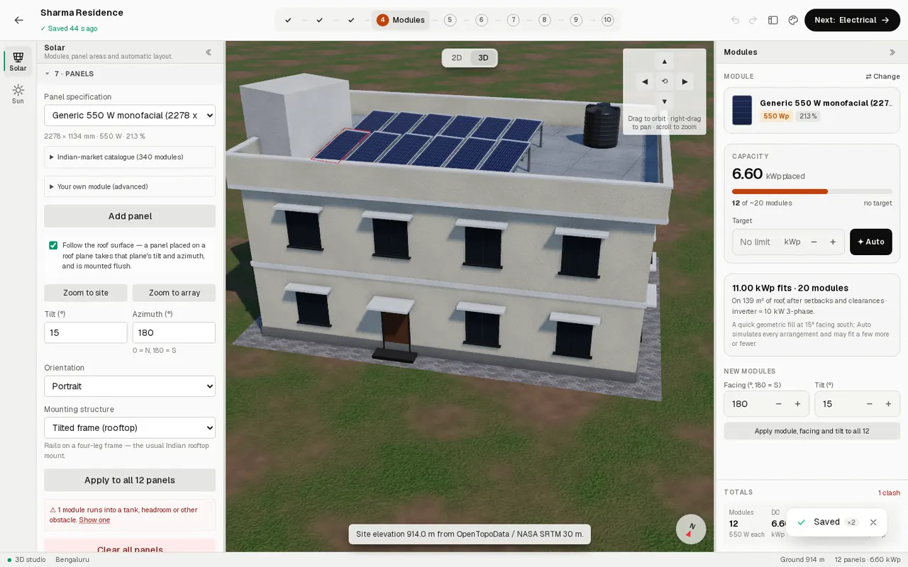Click the Azimuth (°) input field
The image size is (908, 567).
click(x=174, y=332)
